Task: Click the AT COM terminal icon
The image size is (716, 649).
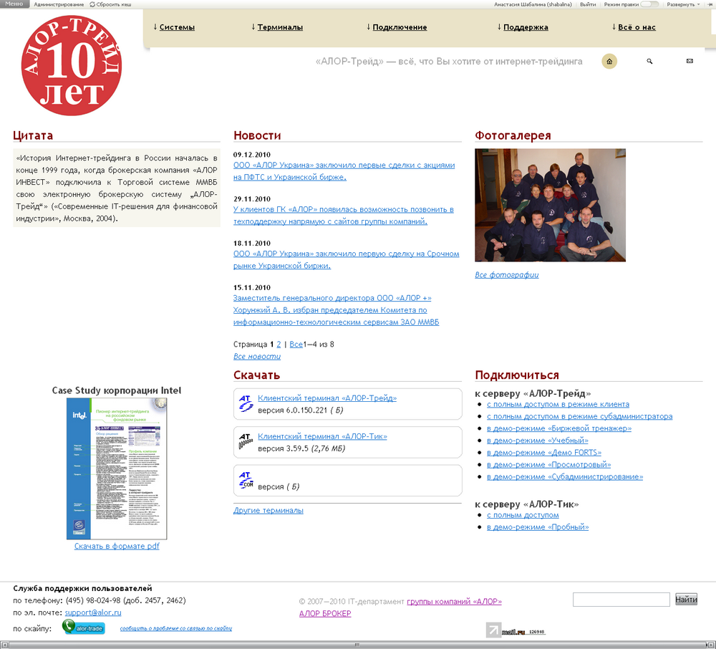Action: (x=246, y=480)
